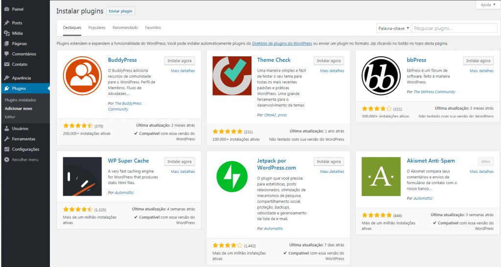Click the Jetpack plugin logo
The height and width of the screenshot is (267, 501).
232,176
